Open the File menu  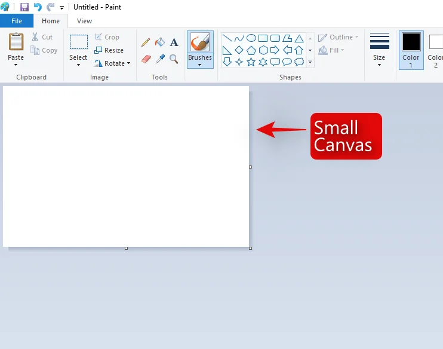pyautogui.click(x=17, y=21)
